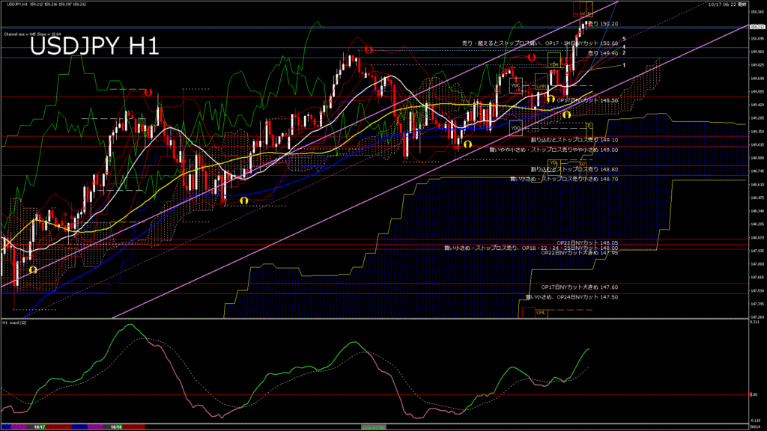This screenshot has width=767, height=431.
Task: Select the 買い小さめ、OP24日NYカット 147.50 label
Action: (x=572, y=297)
